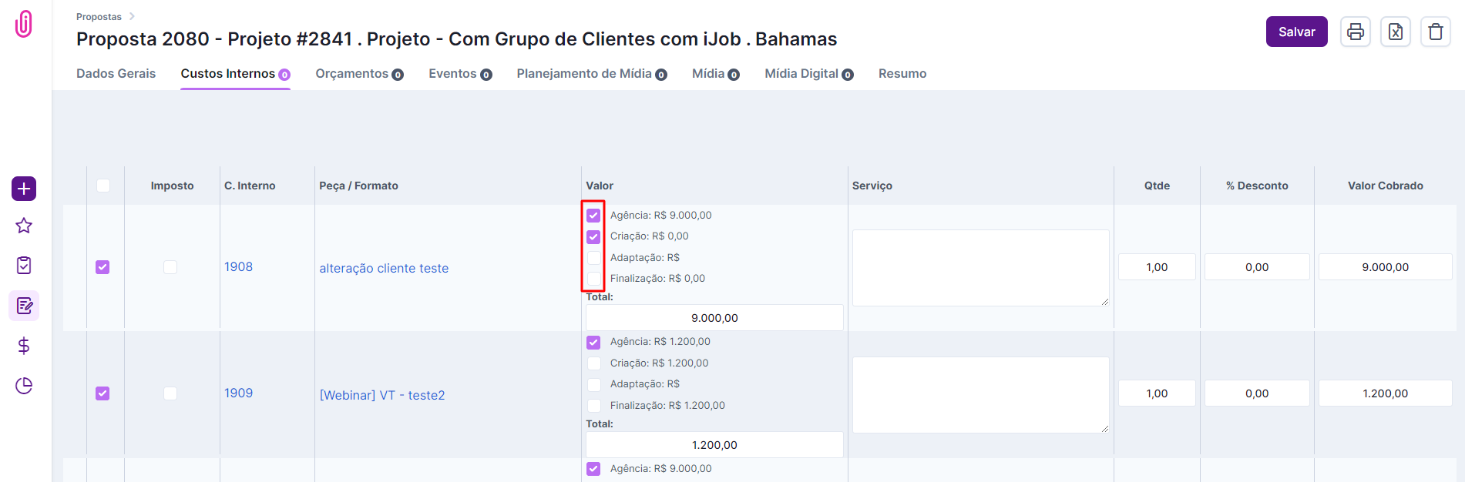Toggle the select-all header checkbox
Viewport: 1465px width, 482px height.
[x=103, y=186]
